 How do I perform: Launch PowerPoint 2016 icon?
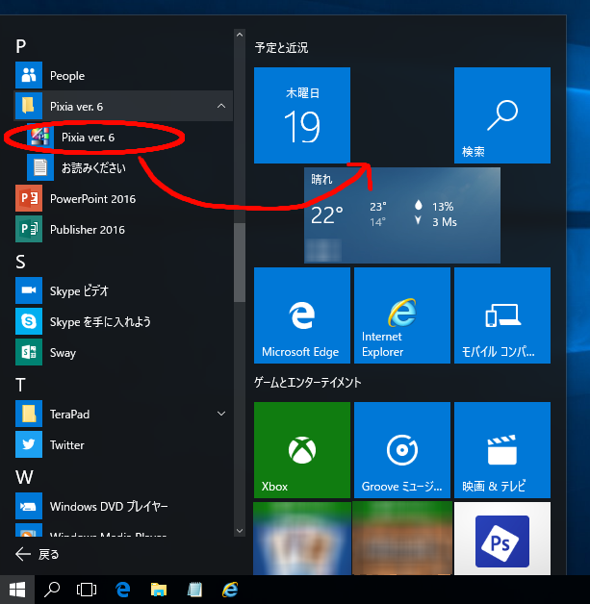29,198
